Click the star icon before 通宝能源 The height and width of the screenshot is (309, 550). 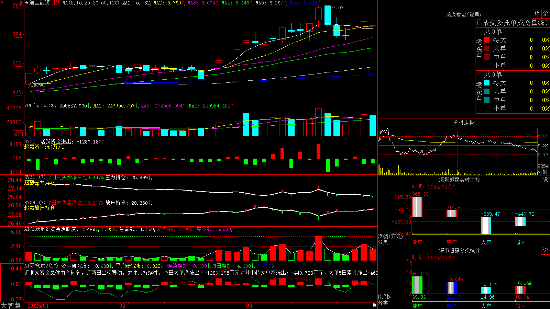pos(27,3)
